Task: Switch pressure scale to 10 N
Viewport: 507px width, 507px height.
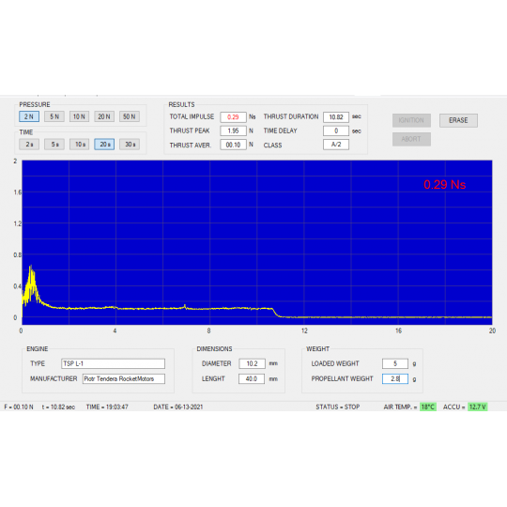Action: (79, 116)
